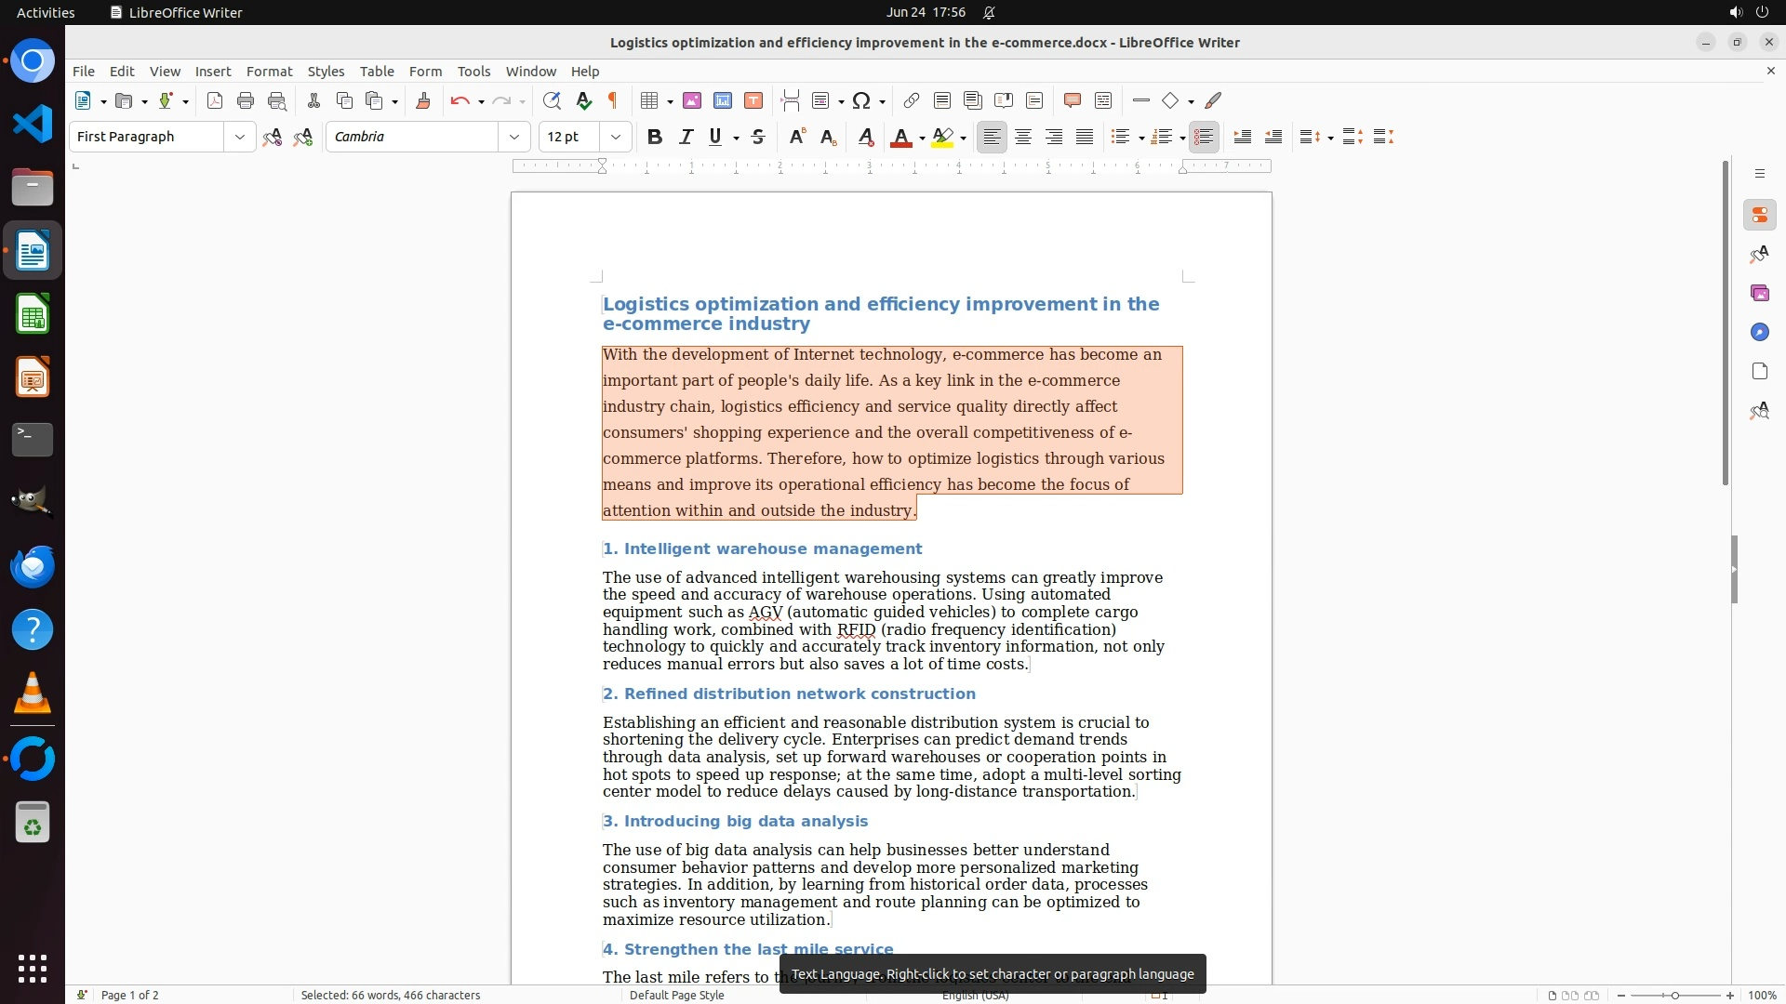Open Find and Replace tool
This screenshot has width=1786, height=1004.
point(552,101)
